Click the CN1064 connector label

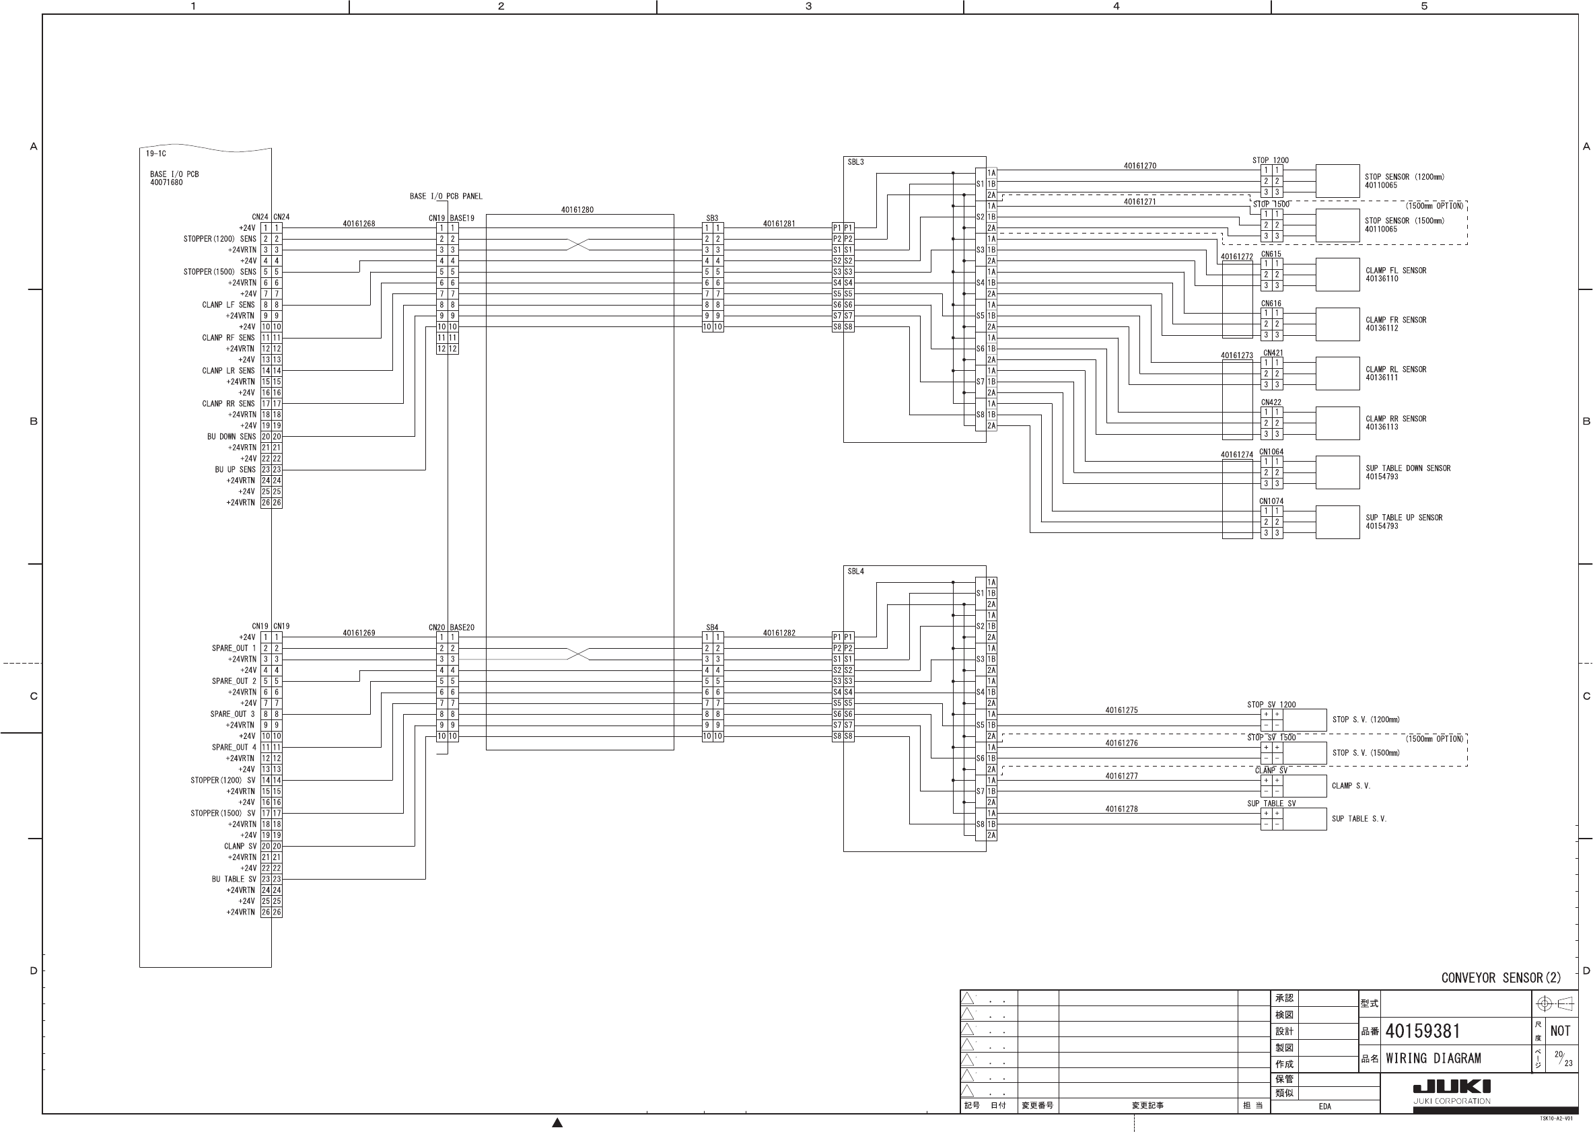pyautogui.click(x=1271, y=452)
